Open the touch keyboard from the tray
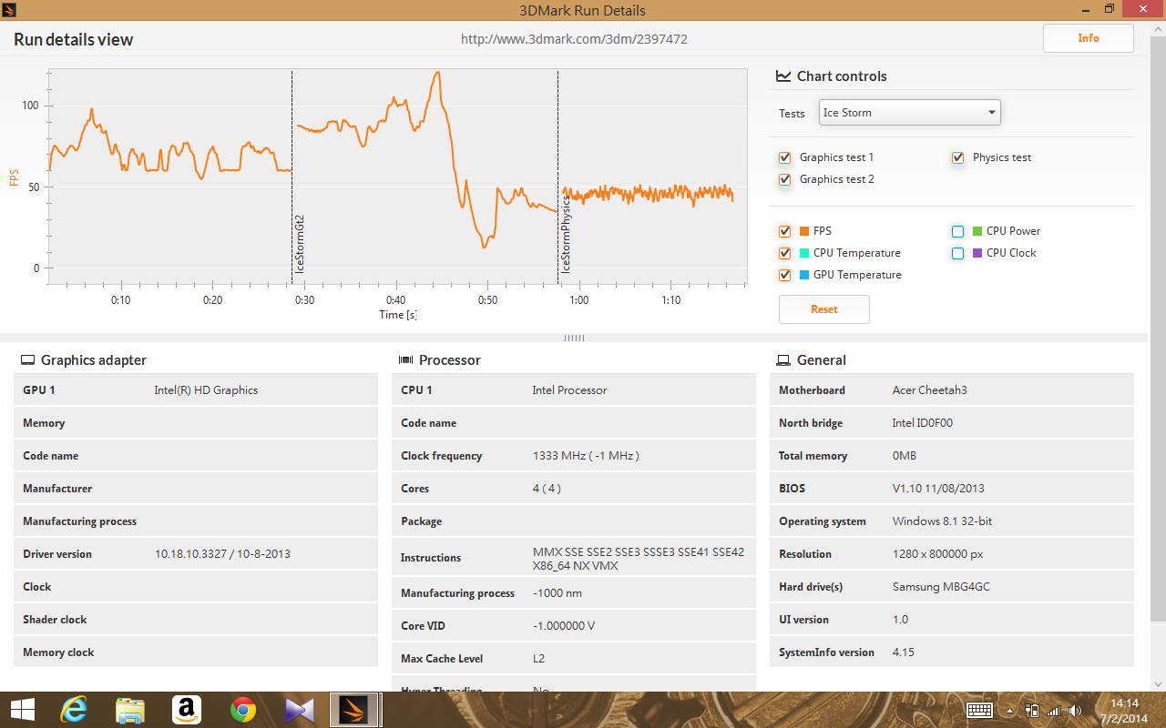This screenshot has height=728, width=1166. [x=980, y=710]
